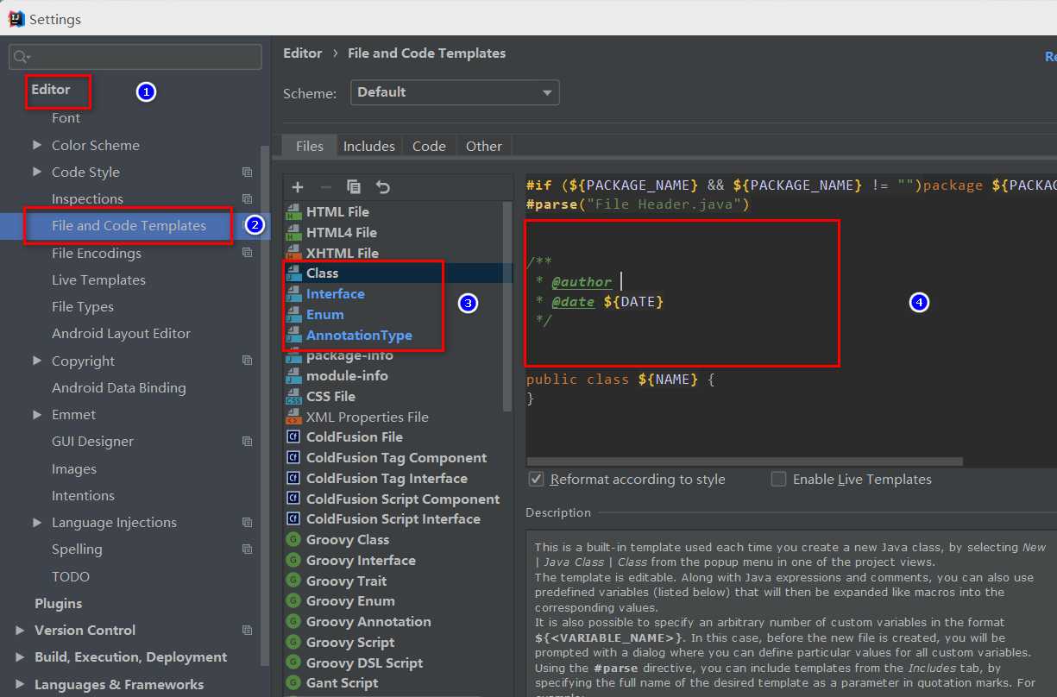Select the HTML File template icon
The height and width of the screenshot is (697, 1057).
[293, 211]
